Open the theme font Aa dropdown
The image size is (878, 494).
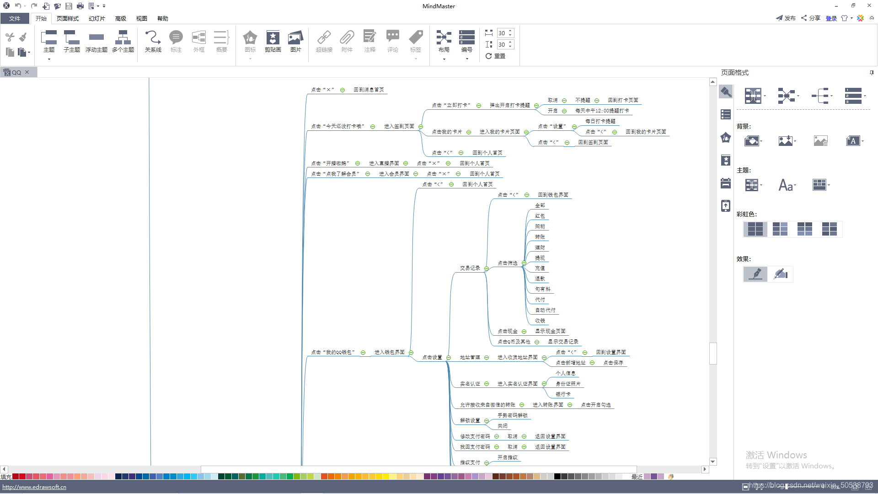click(x=787, y=185)
